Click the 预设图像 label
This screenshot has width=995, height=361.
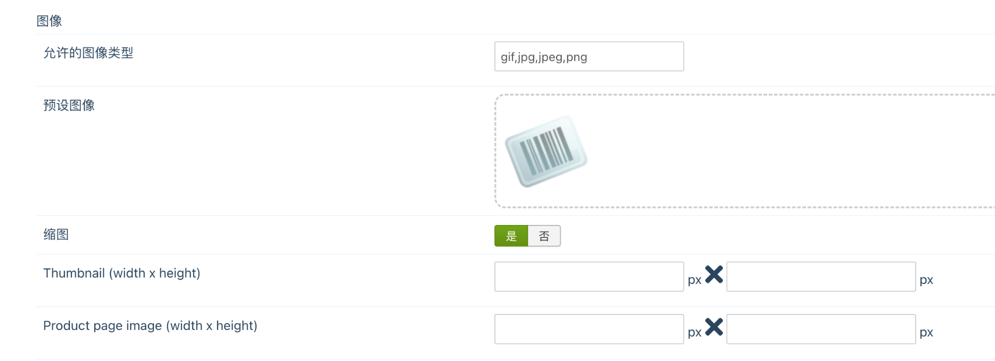69,106
